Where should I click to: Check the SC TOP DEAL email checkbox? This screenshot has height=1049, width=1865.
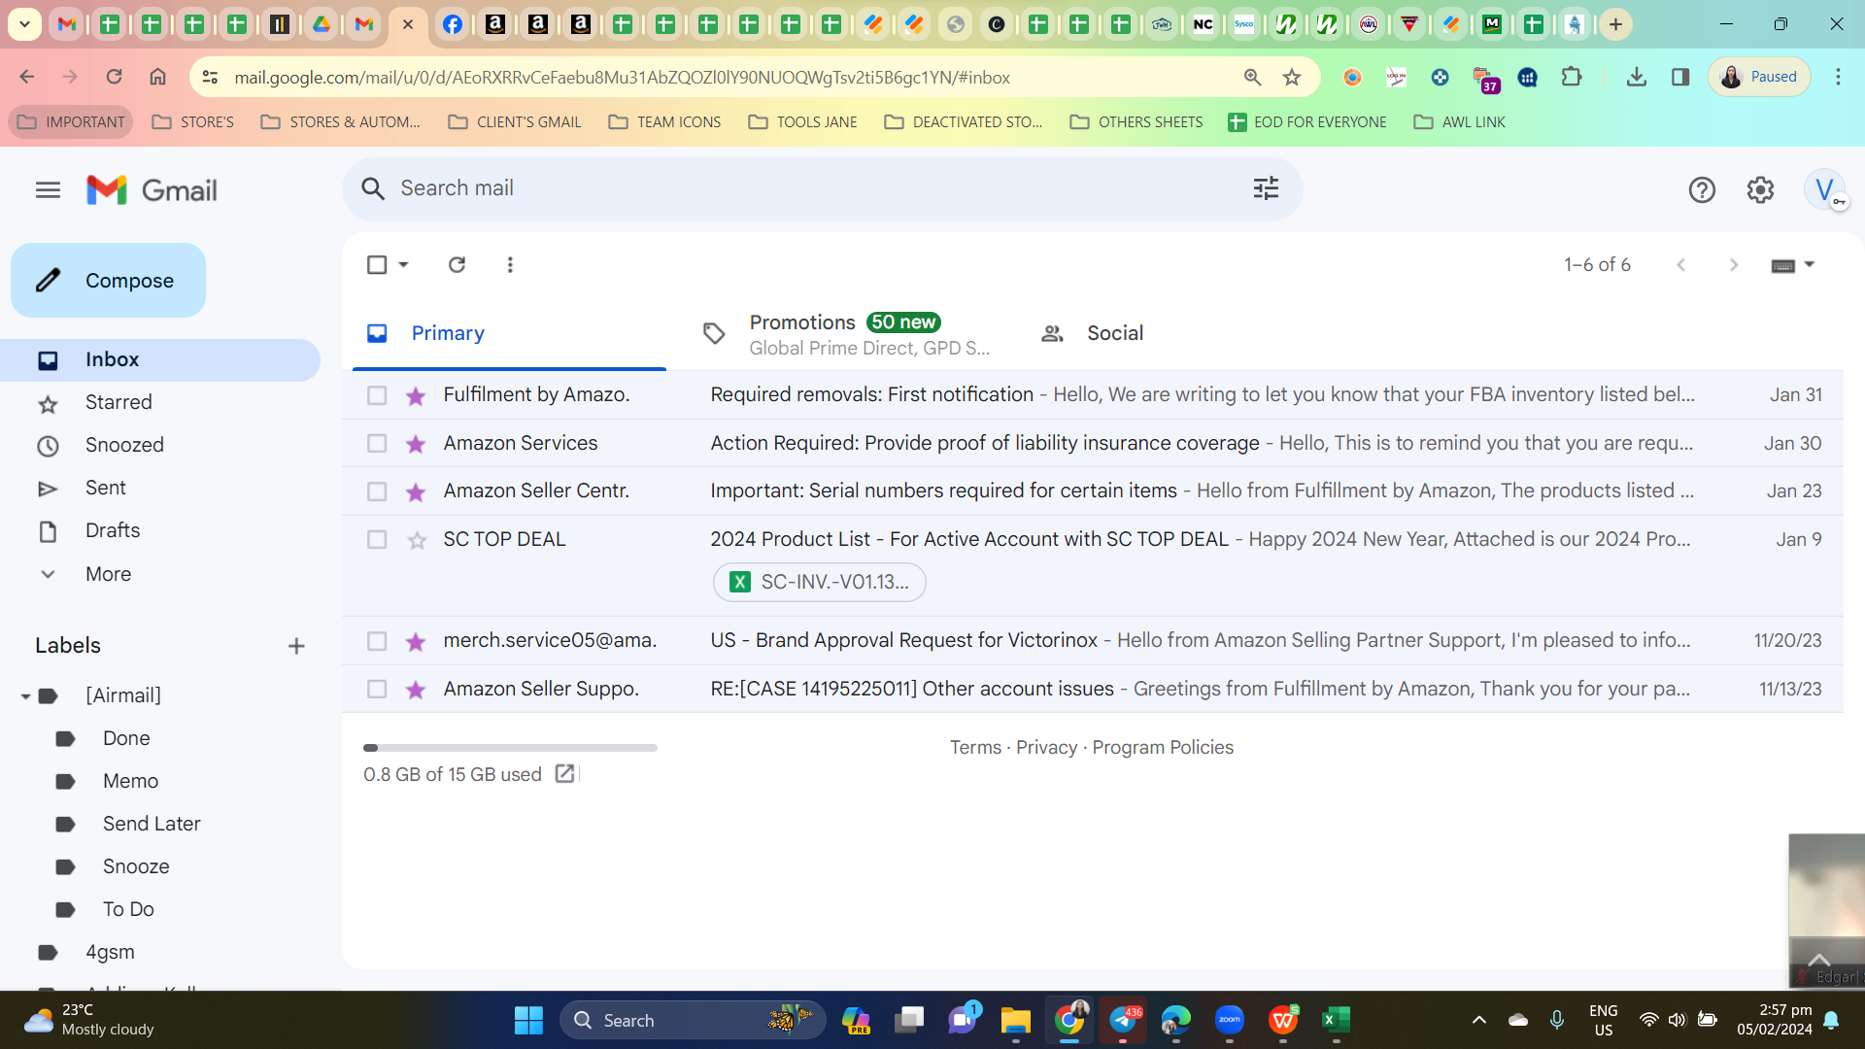377,540
